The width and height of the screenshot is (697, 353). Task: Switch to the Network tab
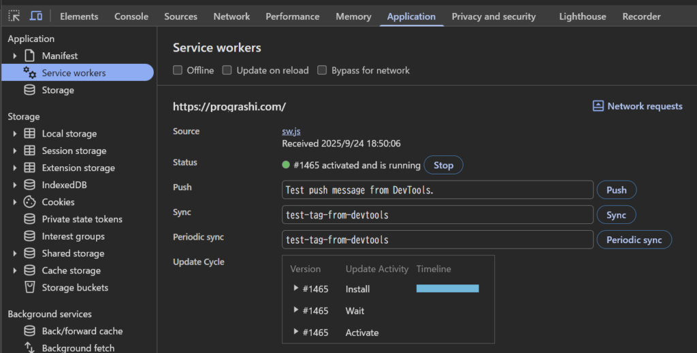click(x=231, y=16)
